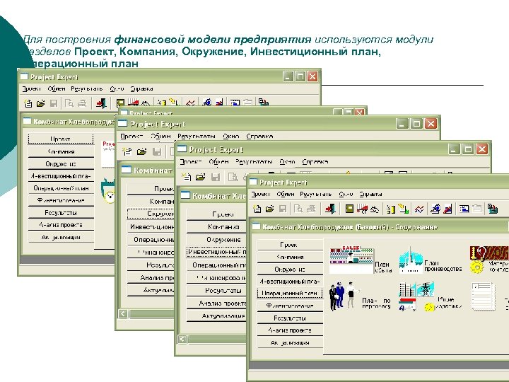509x382 pixels.
Task: Select Анализ проекта section in front window
Action: 290,330
